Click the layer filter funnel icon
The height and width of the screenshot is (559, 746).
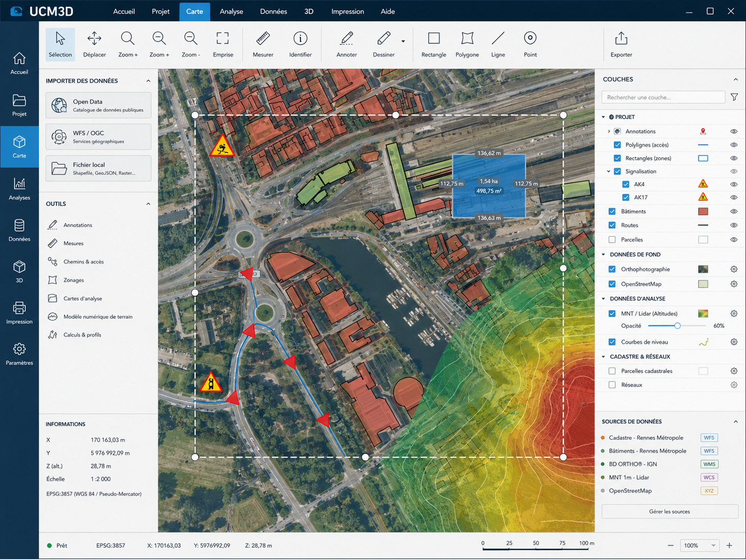click(734, 97)
